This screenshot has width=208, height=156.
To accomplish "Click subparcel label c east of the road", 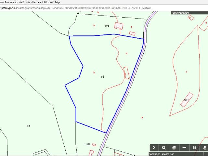I will (187, 72).
